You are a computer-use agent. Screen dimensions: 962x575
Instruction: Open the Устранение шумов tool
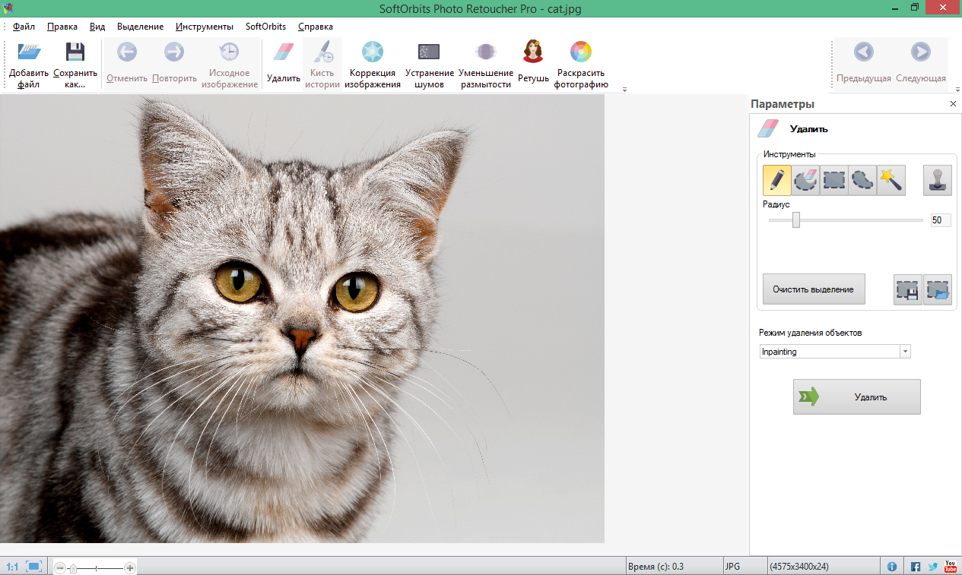click(x=428, y=61)
